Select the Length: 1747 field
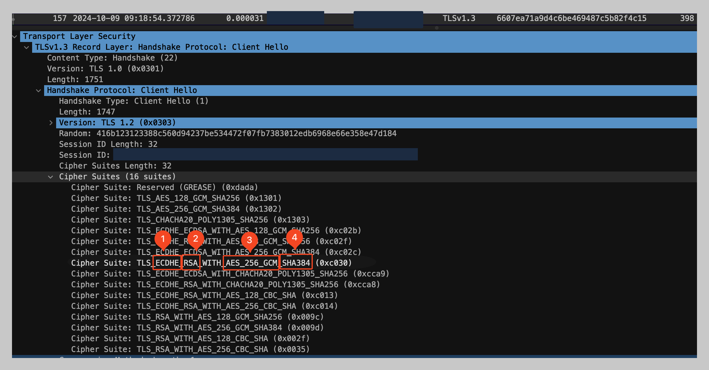Screen dimensions: 709x370 coord(87,112)
